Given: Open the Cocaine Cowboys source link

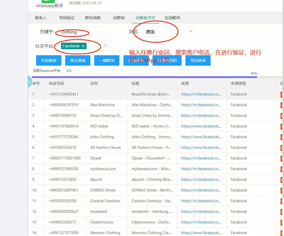Looking at the screenshot, I should click(201, 201).
